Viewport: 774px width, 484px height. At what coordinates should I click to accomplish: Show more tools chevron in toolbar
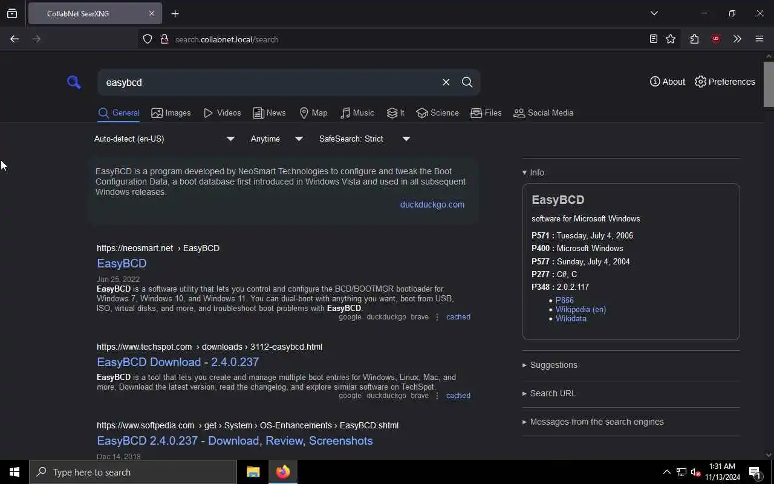click(x=737, y=39)
